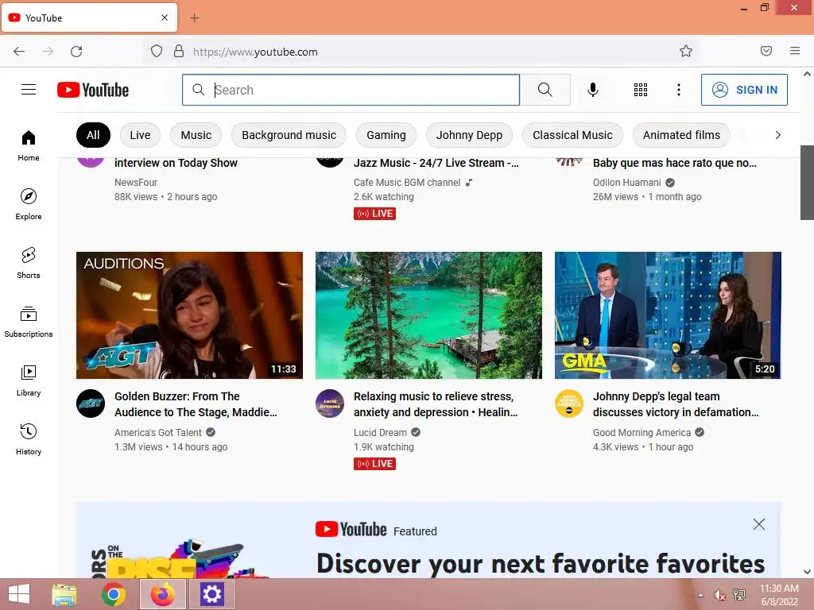Open the Windows Start menu
This screenshot has width=814, height=610.
[x=19, y=594]
